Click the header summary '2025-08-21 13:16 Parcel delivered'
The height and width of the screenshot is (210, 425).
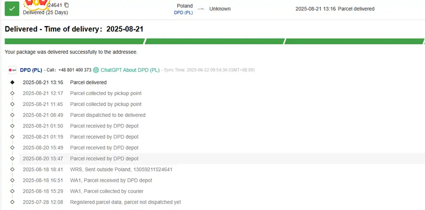point(335,8)
